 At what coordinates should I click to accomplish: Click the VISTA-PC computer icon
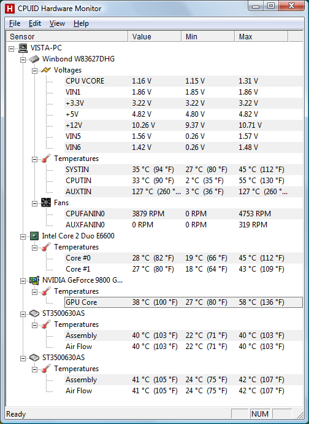(x=23, y=48)
